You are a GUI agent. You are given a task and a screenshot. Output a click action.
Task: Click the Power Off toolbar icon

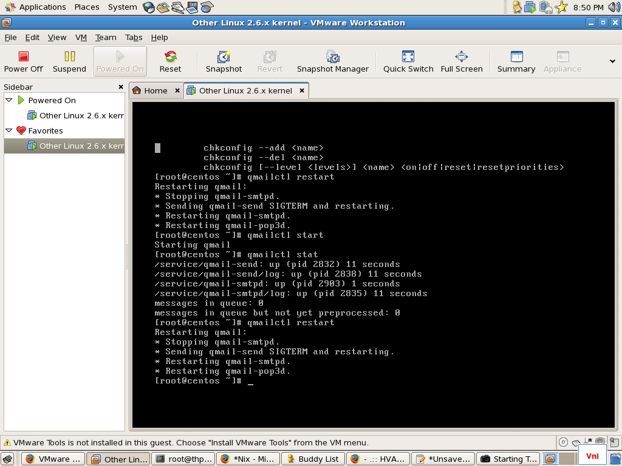pyautogui.click(x=24, y=61)
